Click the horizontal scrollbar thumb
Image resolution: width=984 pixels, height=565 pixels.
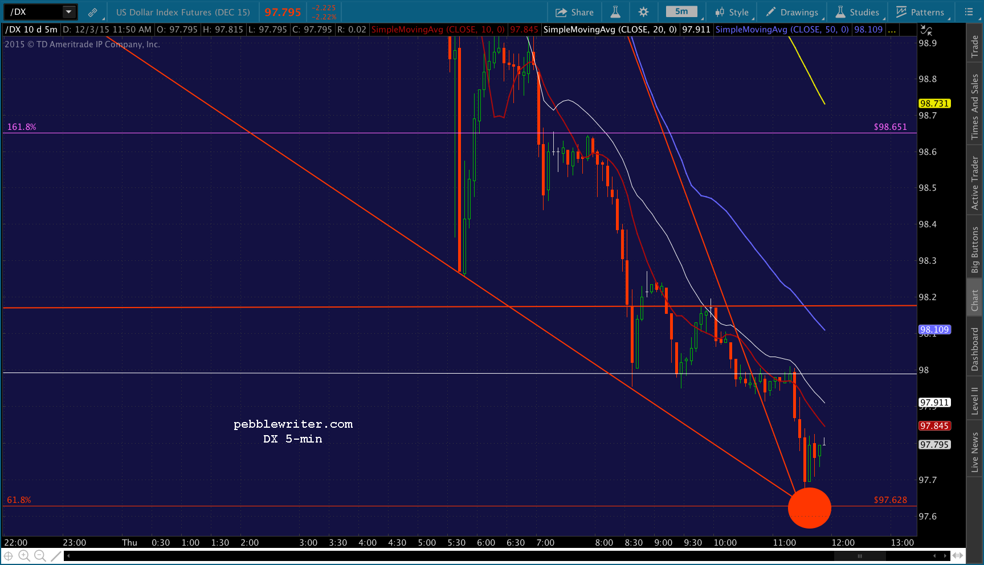tap(860, 556)
